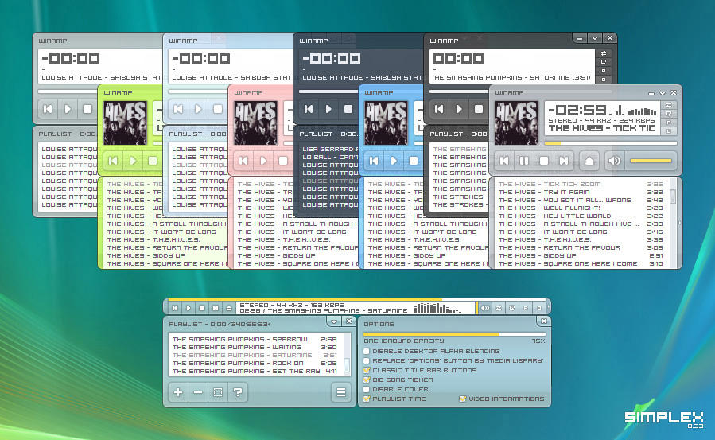Click previous track in the pink Hives window
This screenshot has height=440, width=715.
click(243, 161)
